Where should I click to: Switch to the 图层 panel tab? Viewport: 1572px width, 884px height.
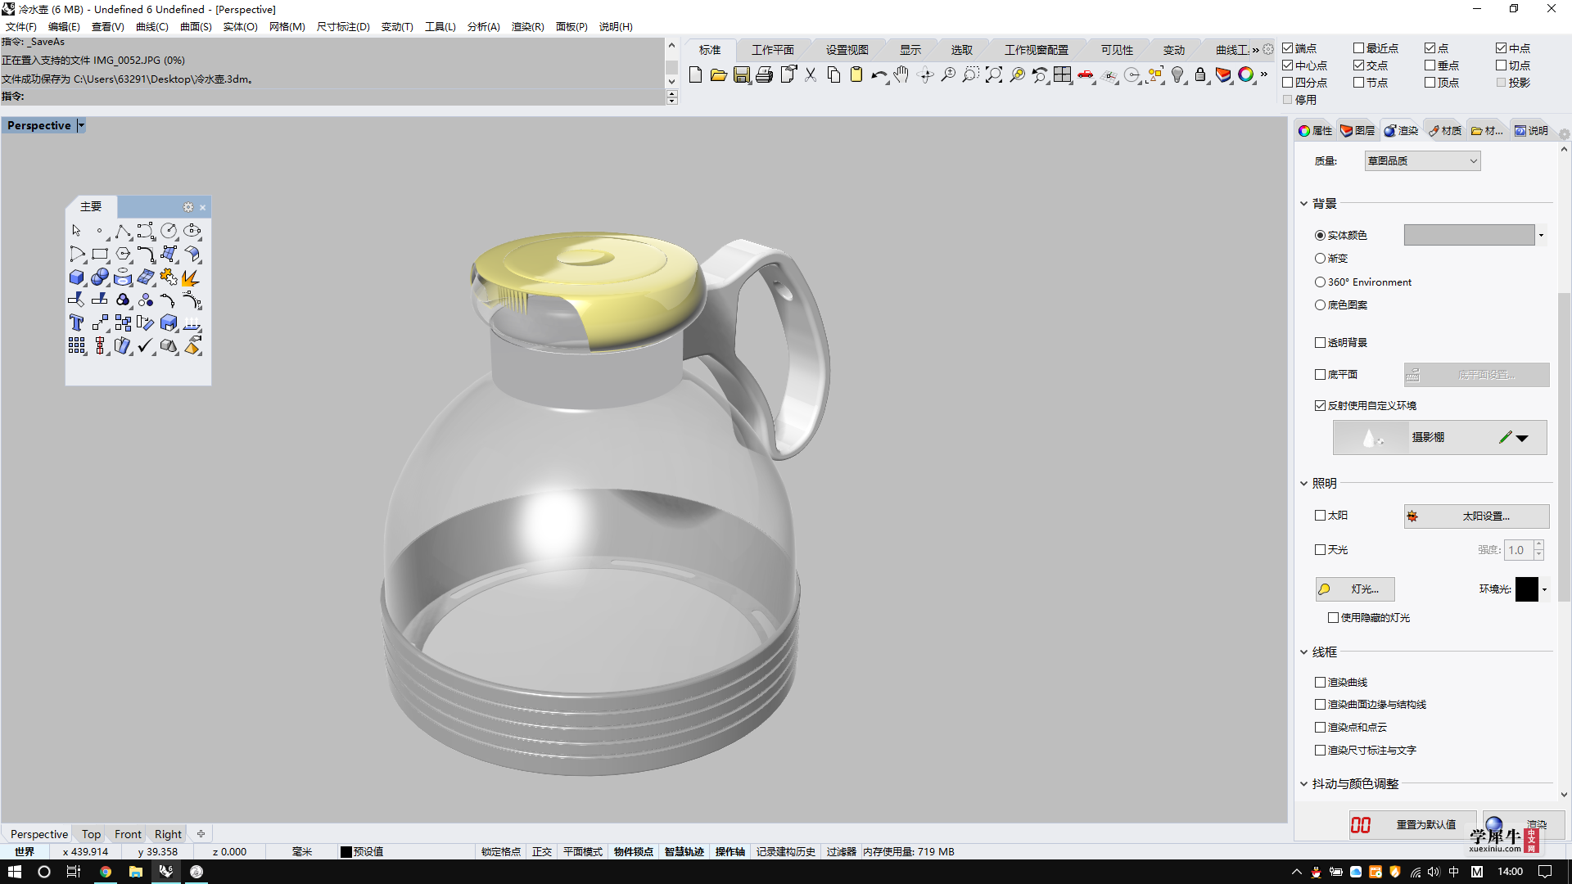click(x=1357, y=131)
